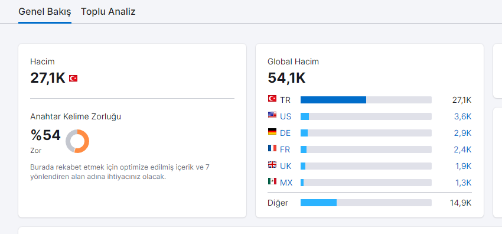Select the Genel Bakış tab
The height and width of the screenshot is (234, 502).
pos(45,12)
